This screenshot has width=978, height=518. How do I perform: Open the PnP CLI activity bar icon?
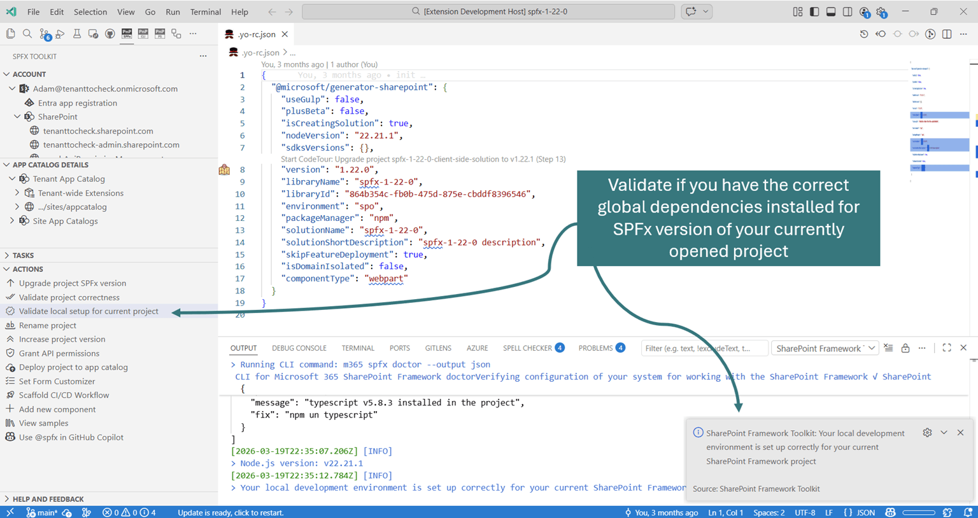click(x=143, y=33)
